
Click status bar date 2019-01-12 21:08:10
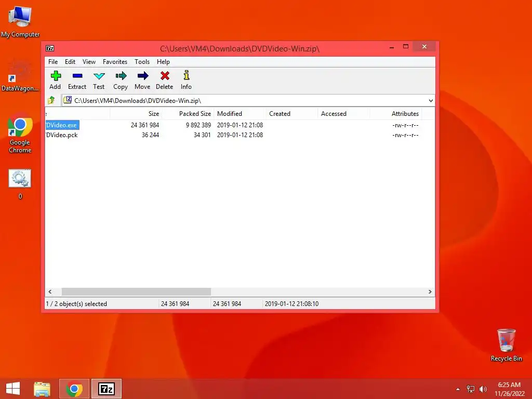[x=291, y=304]
